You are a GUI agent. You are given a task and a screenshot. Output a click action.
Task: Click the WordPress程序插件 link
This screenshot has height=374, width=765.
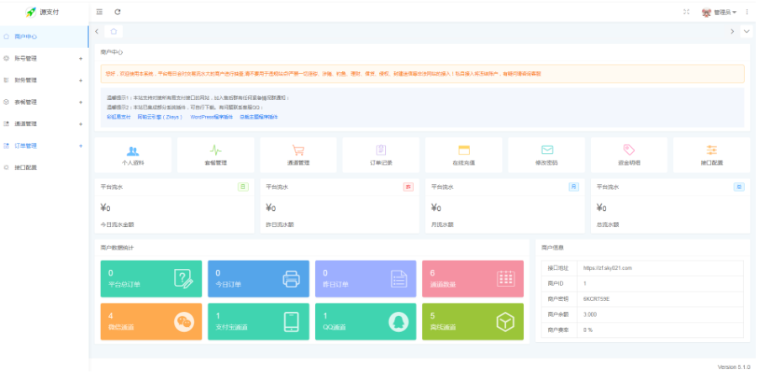tap(211, 117)
